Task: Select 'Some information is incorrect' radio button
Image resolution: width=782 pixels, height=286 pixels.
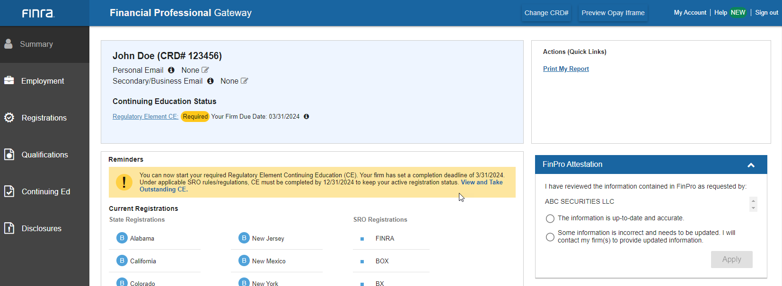Action: pyautogui.click(x=550, y=237)
